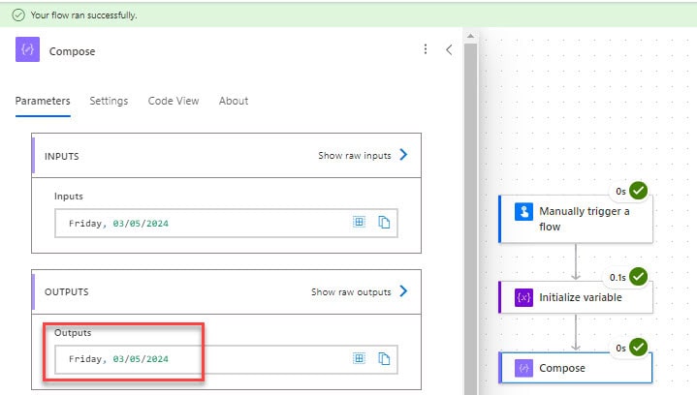Open the Code View tab
The height and width of the screenshot is (395, 697).
pos(174,101)
